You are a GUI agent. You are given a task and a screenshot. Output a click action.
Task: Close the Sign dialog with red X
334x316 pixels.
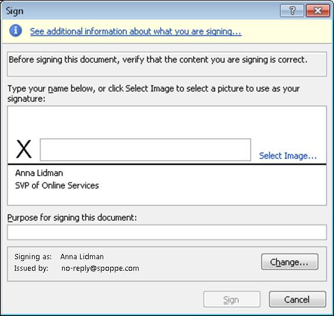click(x=318, y=10)
